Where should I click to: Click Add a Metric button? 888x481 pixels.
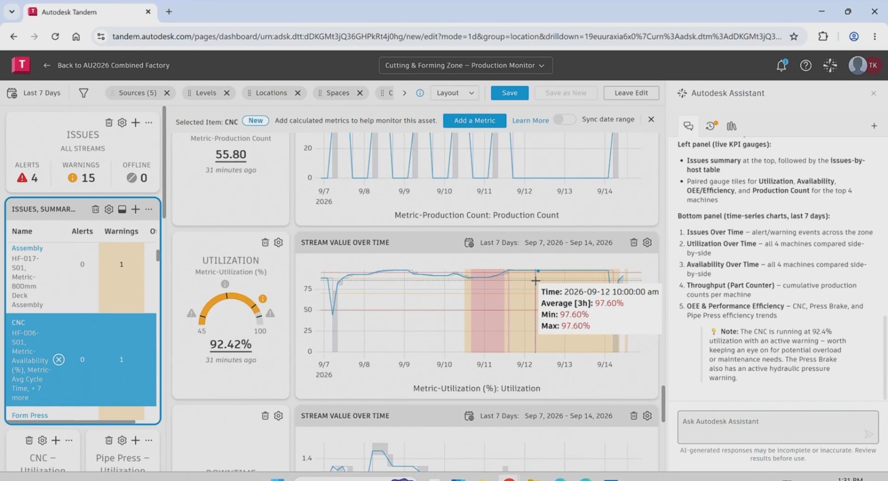(x=474, y=121)
